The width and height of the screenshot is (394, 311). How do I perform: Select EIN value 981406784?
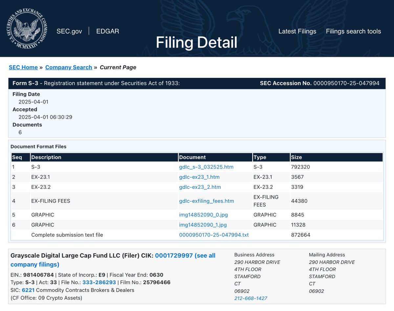38,275
